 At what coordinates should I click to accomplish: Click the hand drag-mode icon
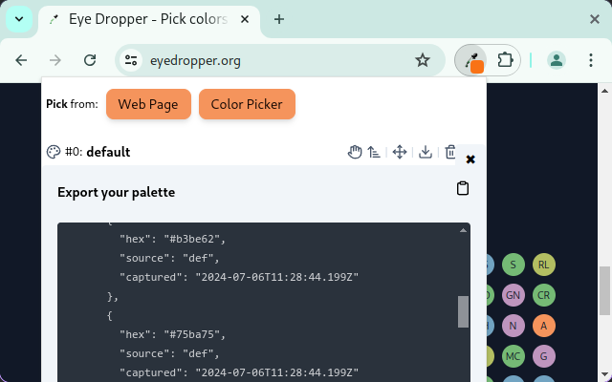tap(354, 152)
